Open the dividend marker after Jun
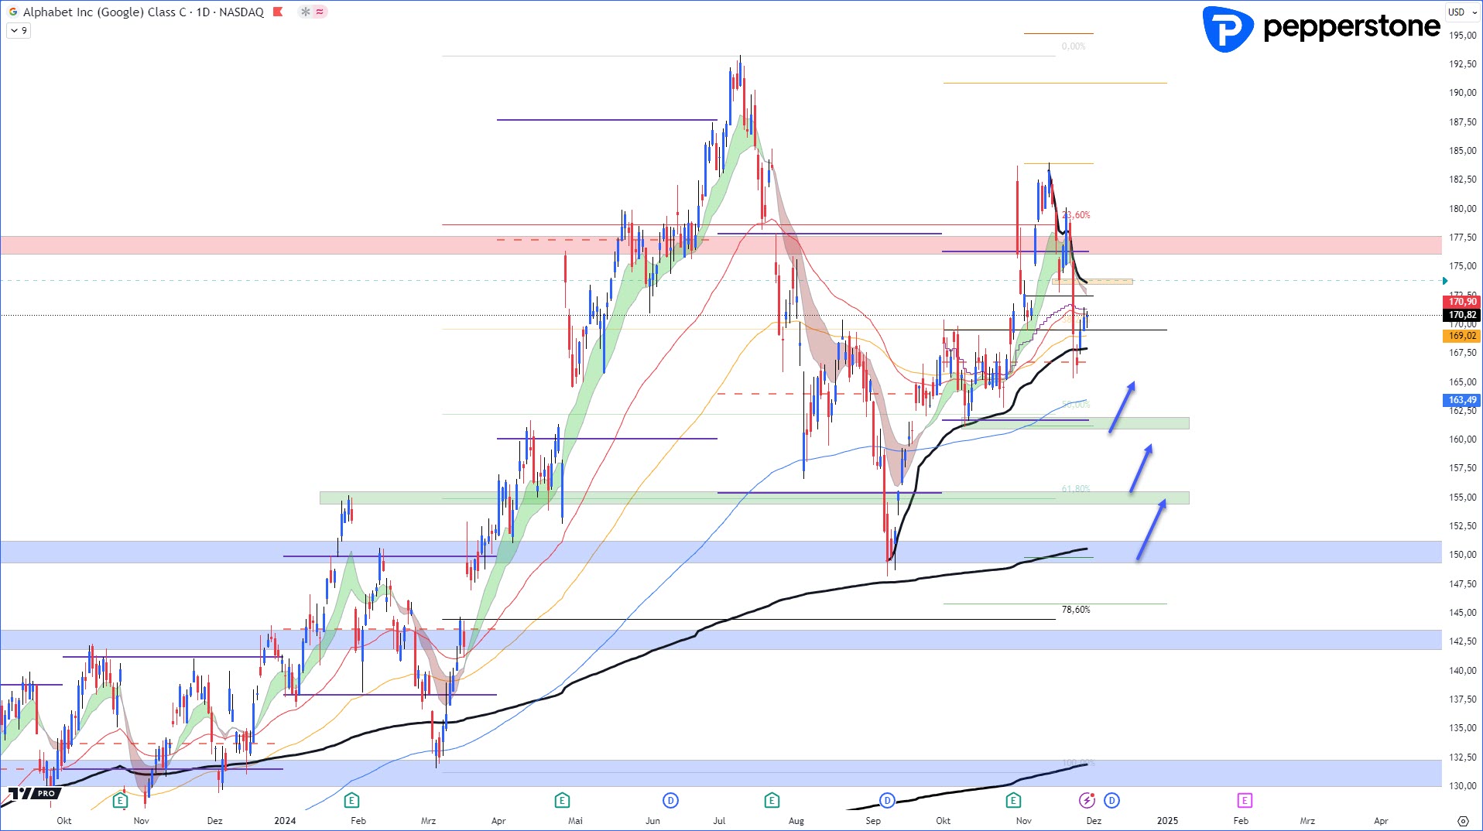The width and height of the screenshot is (1483, 831). 670,800
